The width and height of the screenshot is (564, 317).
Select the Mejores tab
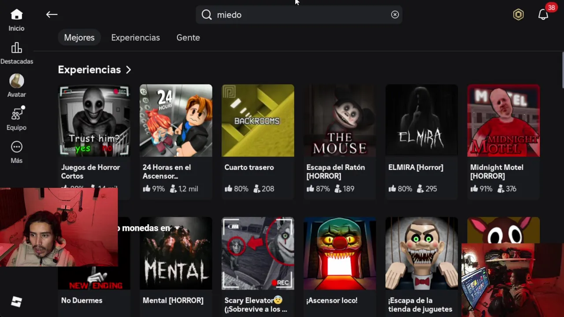(x=79, y=37)
